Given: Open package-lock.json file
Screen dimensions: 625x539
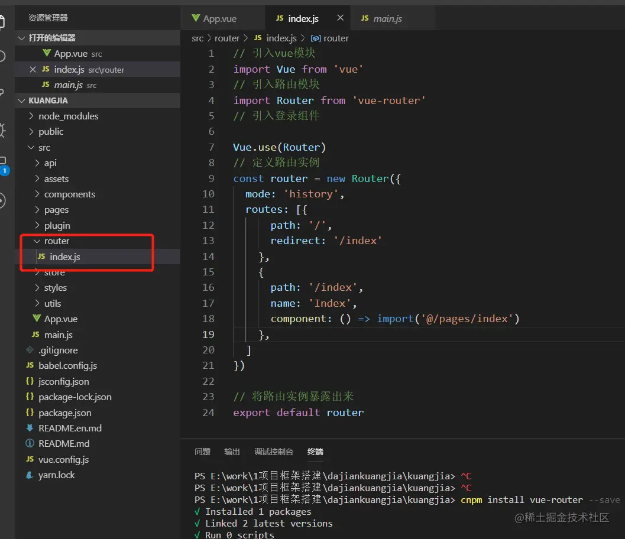Looking at the screenshot, I should [97, 397].
